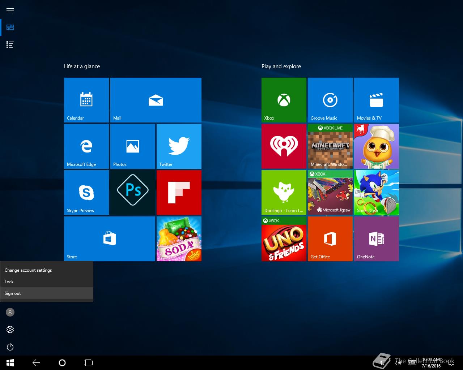Open Settings gear in Start
Screen dimensions: 463x370
point(10,330)
